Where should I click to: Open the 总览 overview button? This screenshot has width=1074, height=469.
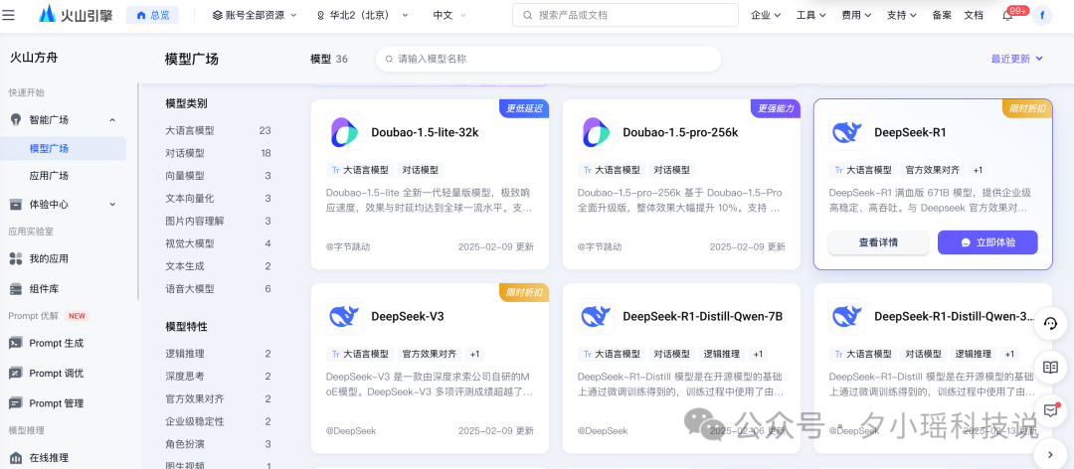coord(153,14)
